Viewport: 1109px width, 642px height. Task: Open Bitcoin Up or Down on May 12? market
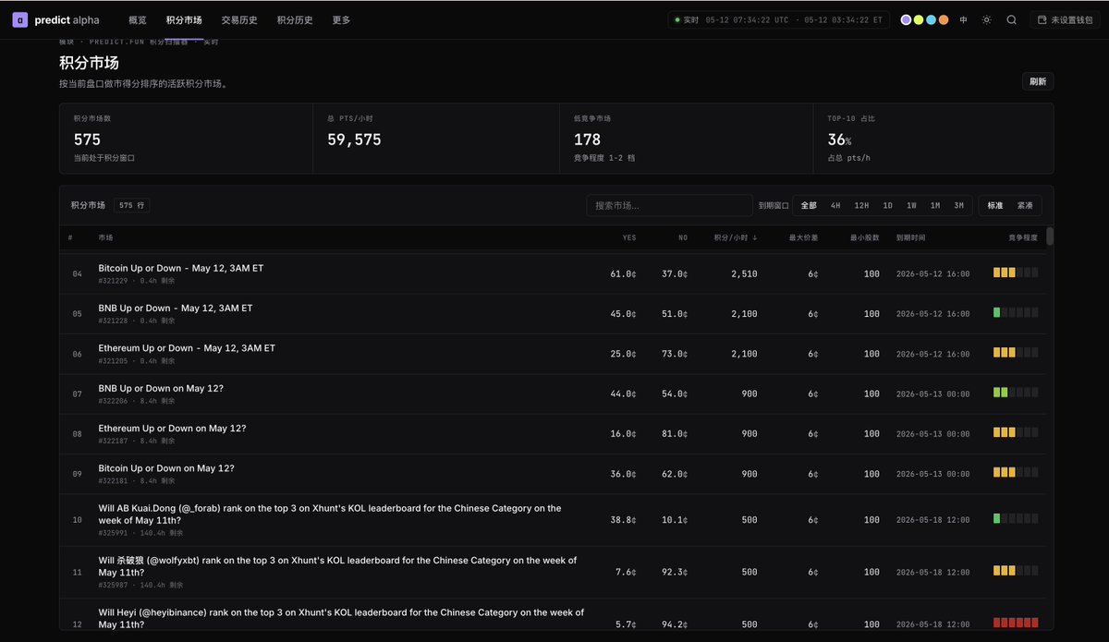166,468
